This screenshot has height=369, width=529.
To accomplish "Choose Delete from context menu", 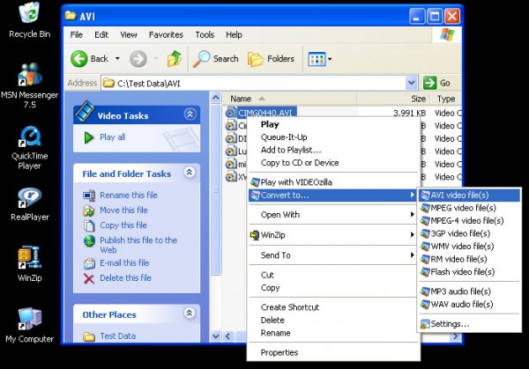I will tap(332, 321).
